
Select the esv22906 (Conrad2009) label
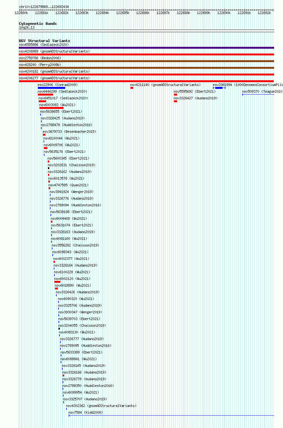[x=58, y=85]
